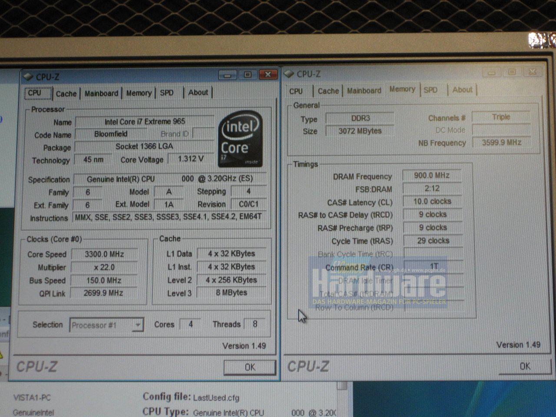
Task: Click the CPU-Z title bar icon in right window
Action: coord(289,74)
